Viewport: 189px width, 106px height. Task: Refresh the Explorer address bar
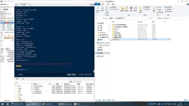coord(151,18)
